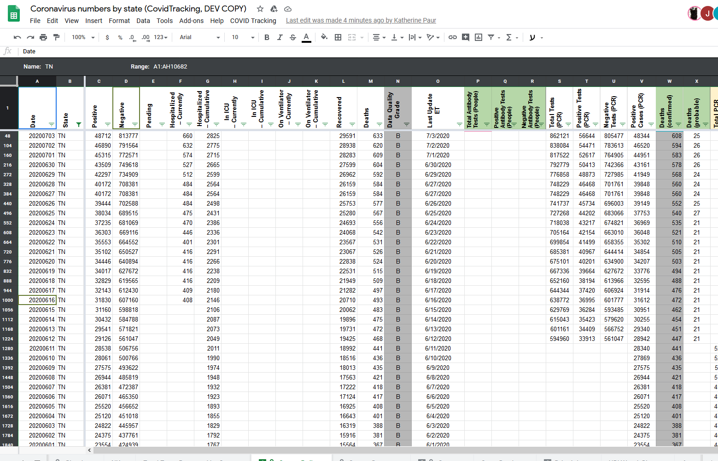This screenshot has height=461, width=718.
Task: Print the spreadsheet
Action: [x=43, y=37]
